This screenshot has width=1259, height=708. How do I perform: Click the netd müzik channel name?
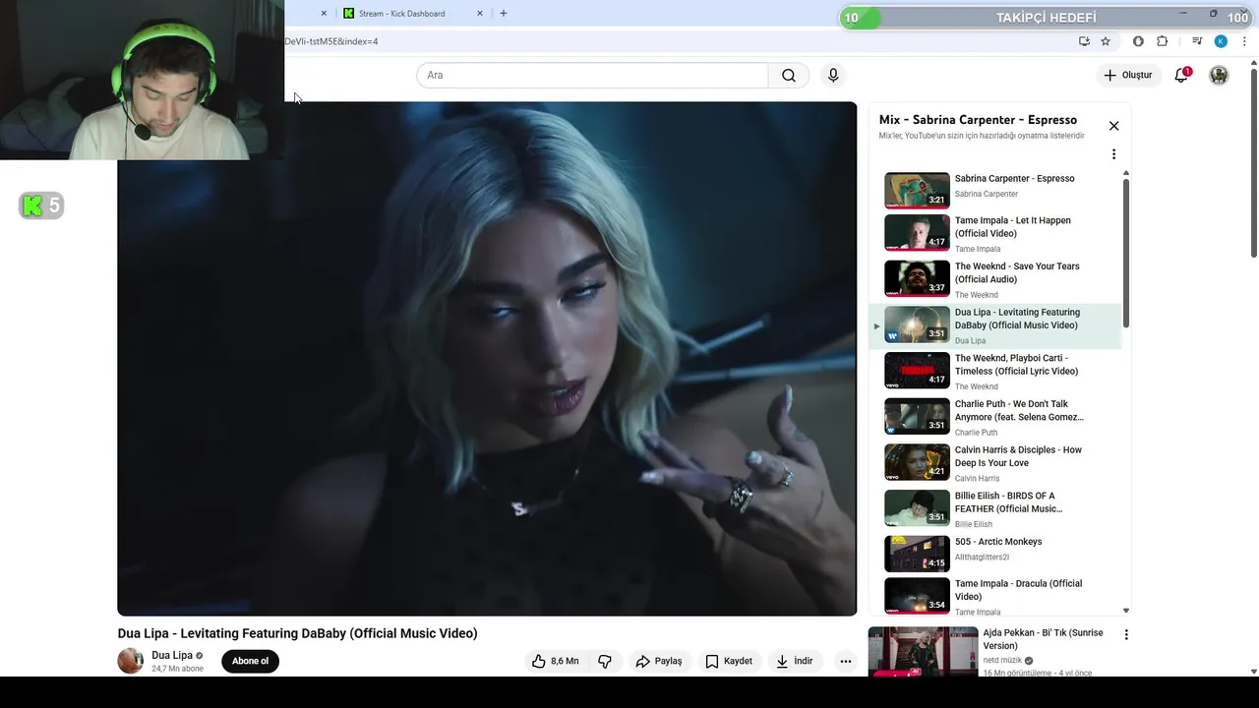(1002, 660)
